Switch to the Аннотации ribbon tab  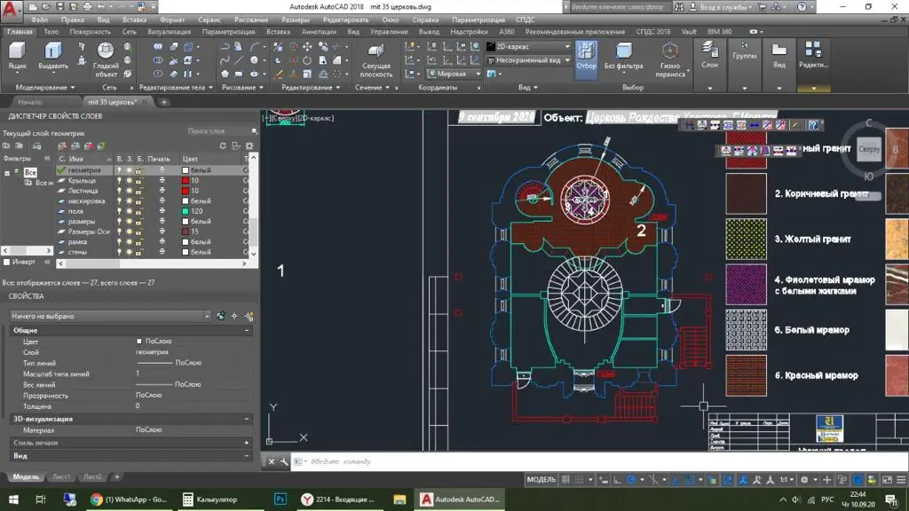tap(319, 31)
